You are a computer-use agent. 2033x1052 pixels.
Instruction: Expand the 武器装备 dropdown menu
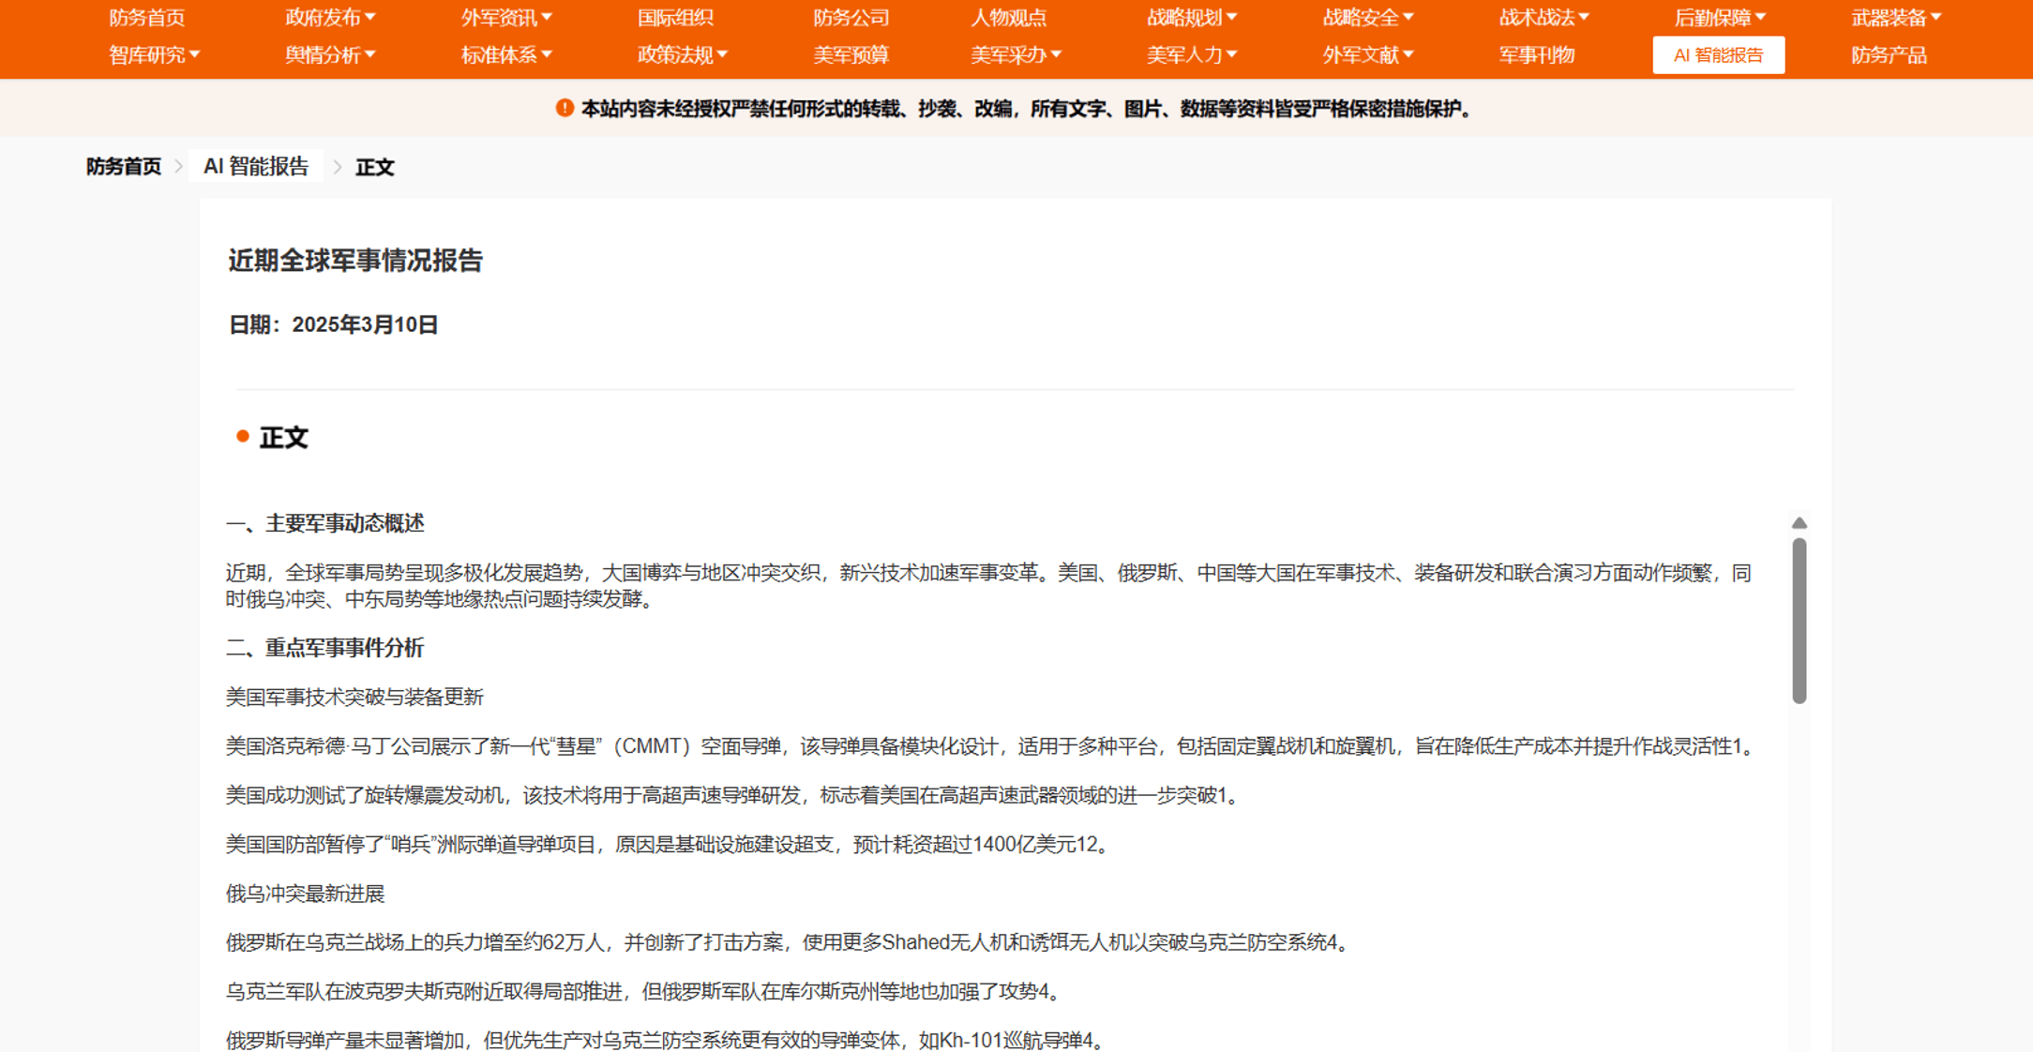1895,18
